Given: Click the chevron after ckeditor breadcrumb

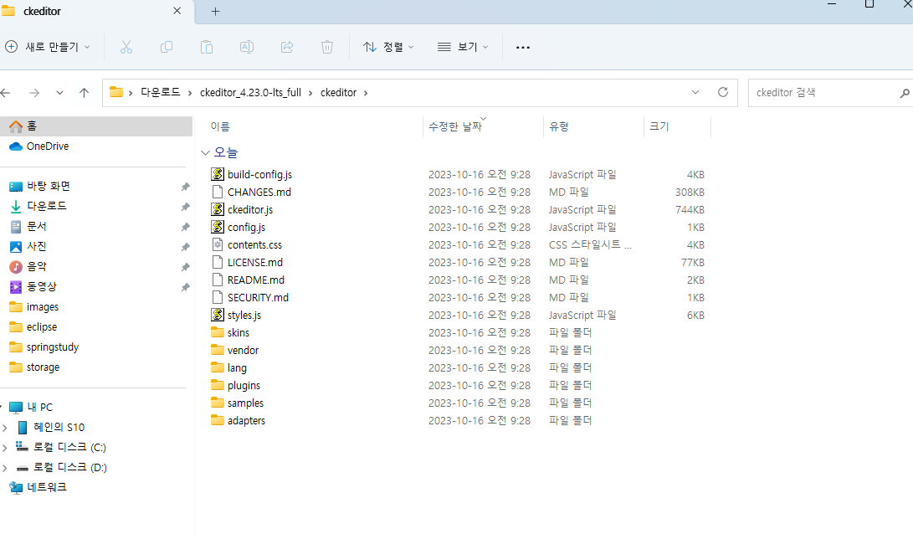Looking at the screenshot, I should click(366, 93).
